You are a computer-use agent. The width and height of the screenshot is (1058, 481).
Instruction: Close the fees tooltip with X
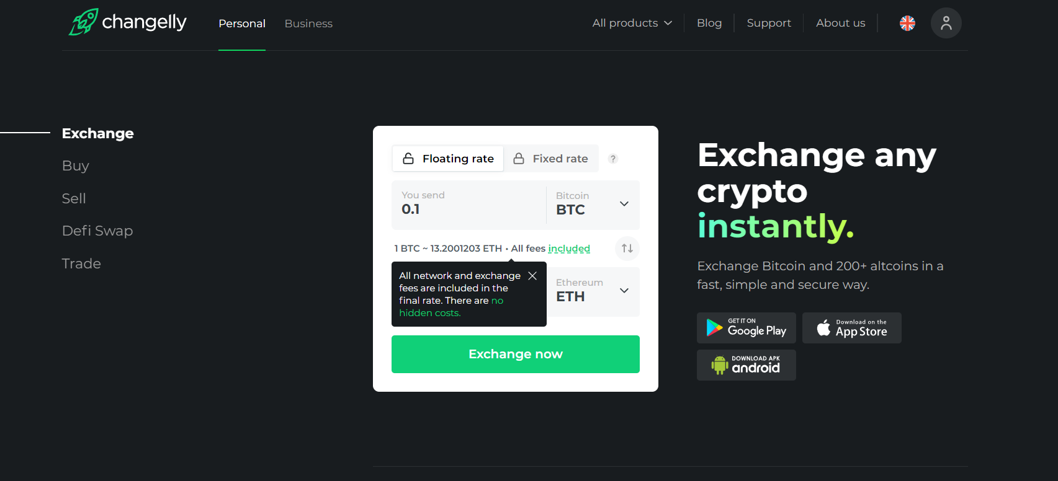coord(532,276)
